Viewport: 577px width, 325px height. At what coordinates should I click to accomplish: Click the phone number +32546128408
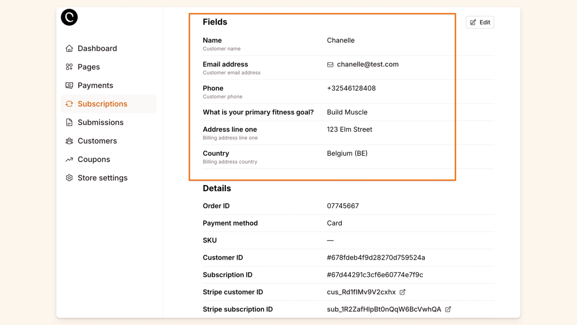(x=351, y=88)
